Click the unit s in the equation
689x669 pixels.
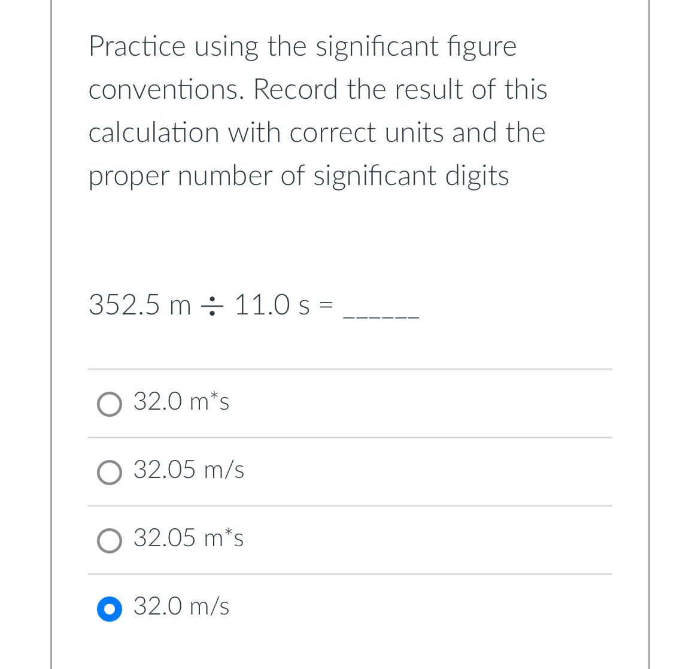tap(308, 305)
